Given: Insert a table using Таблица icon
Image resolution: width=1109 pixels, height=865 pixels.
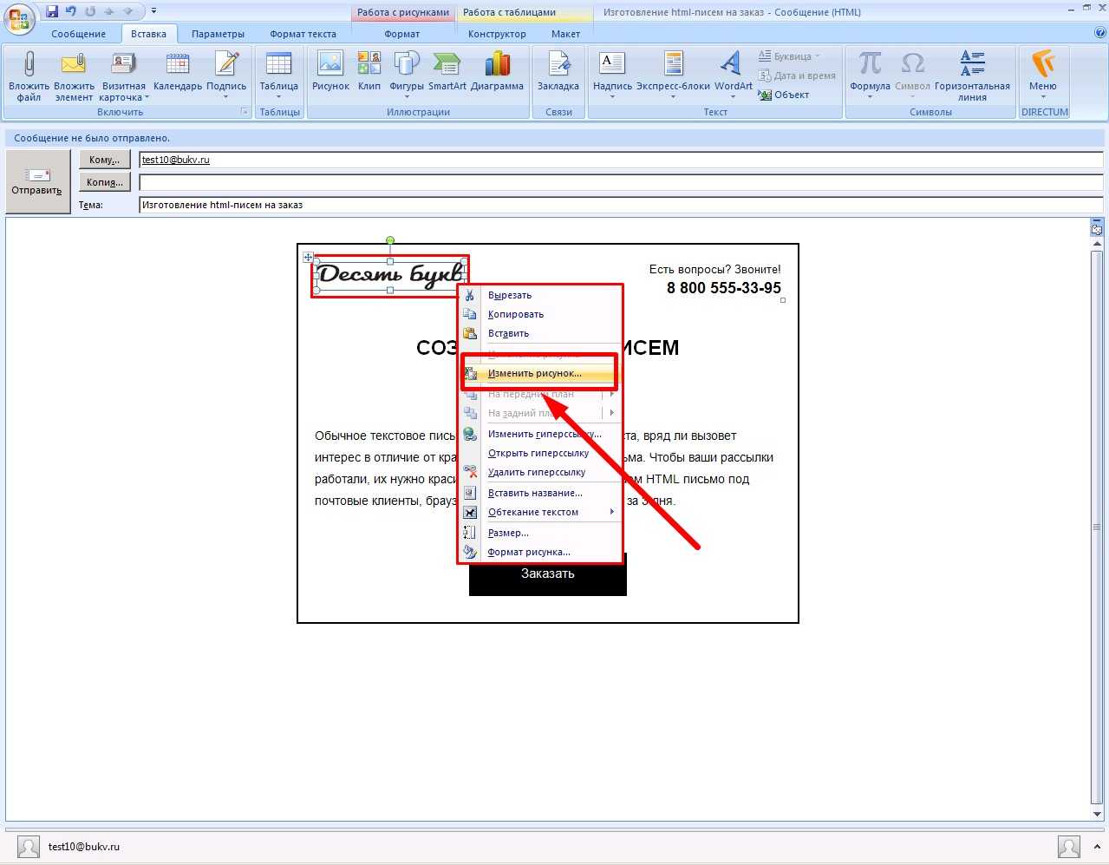Looking at the screenshot, I should point(278,66).
